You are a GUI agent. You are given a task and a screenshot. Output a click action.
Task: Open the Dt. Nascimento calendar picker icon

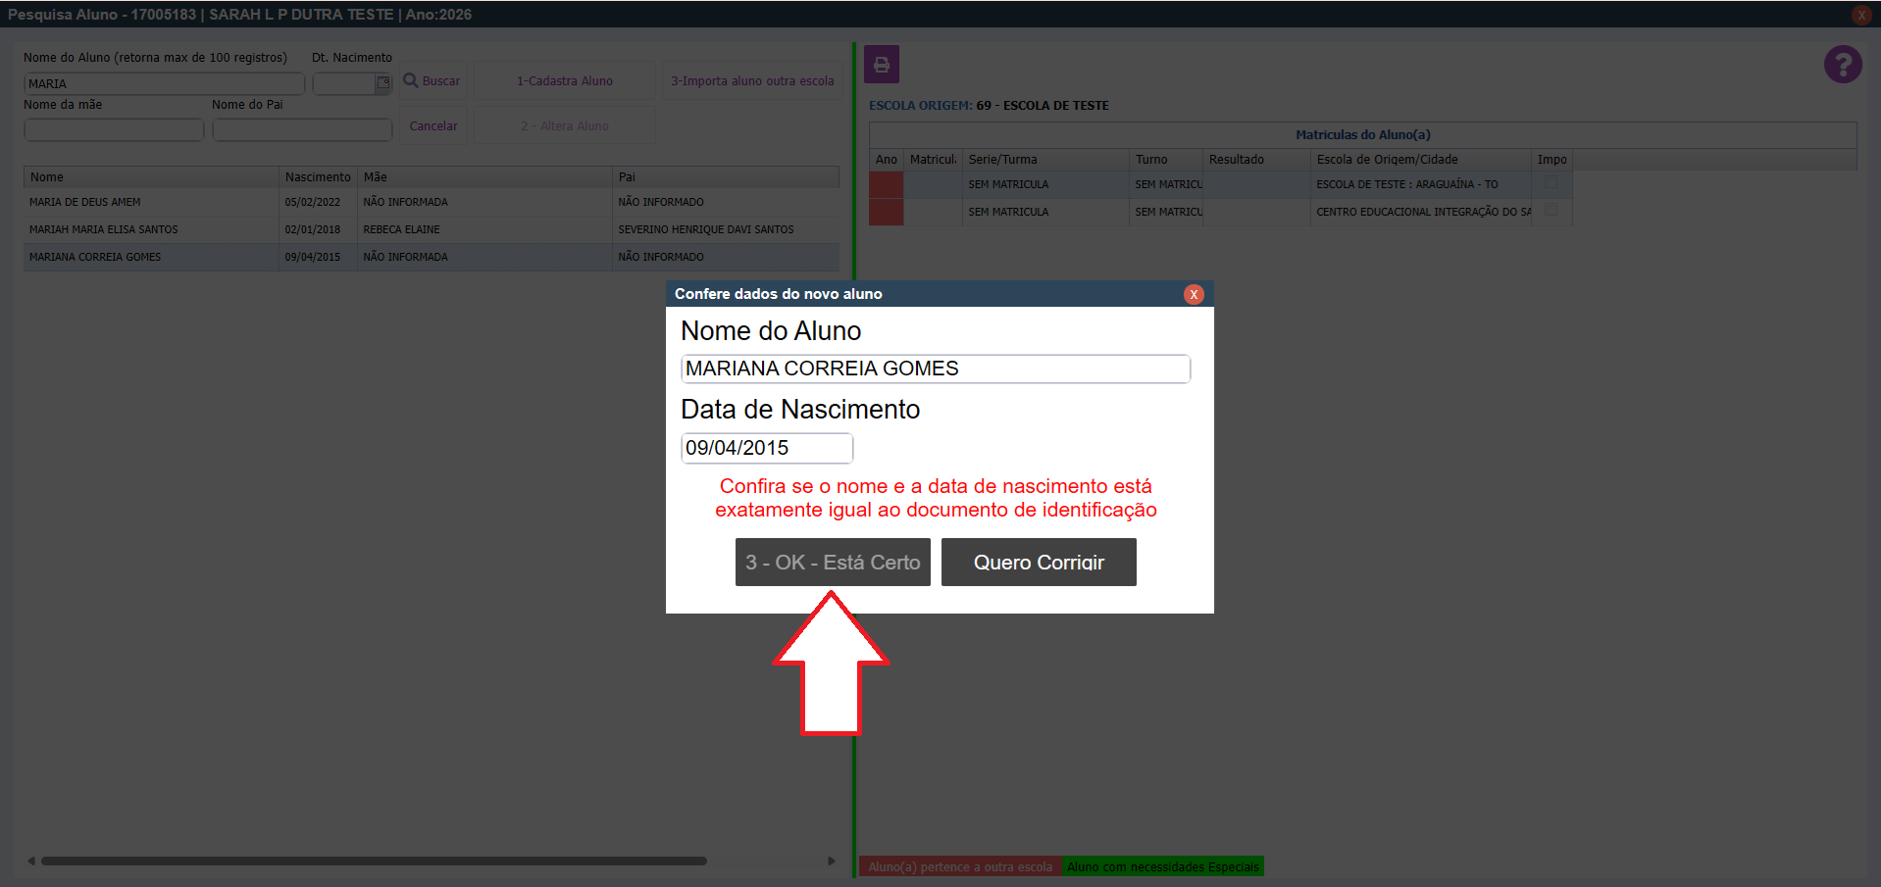[383, 83]
